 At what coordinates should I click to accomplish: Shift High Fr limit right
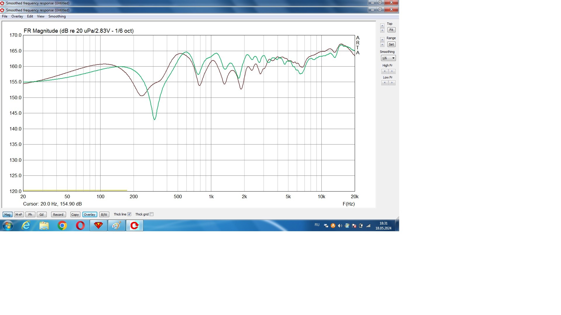click(392, 71)
